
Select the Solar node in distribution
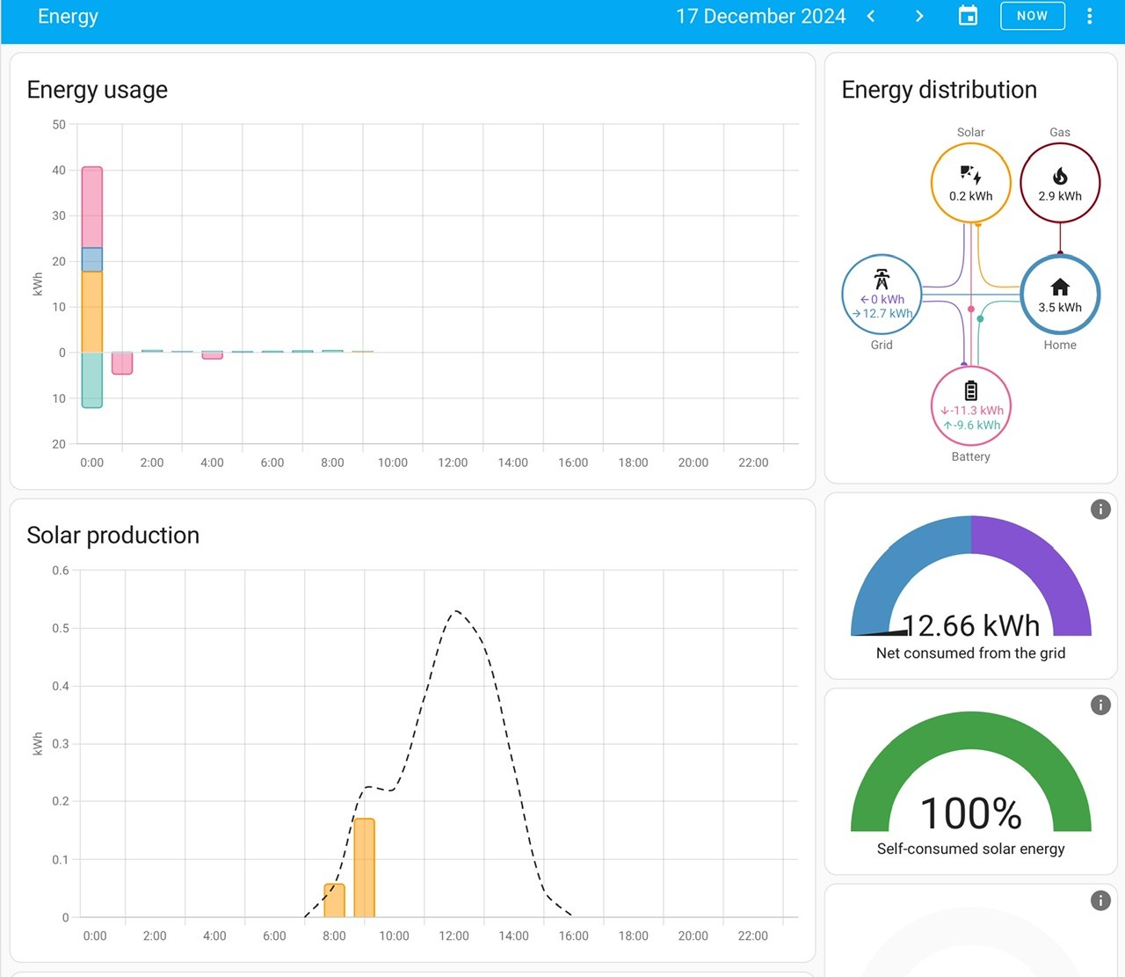970,184
